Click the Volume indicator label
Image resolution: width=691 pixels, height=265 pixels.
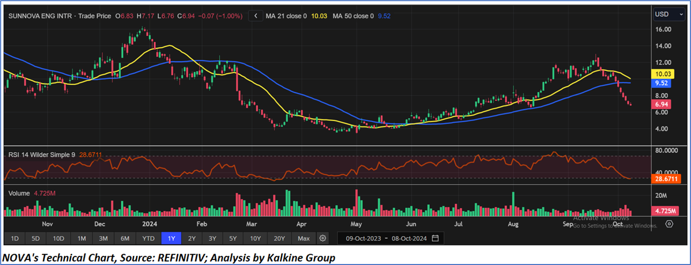click(19, 193)
